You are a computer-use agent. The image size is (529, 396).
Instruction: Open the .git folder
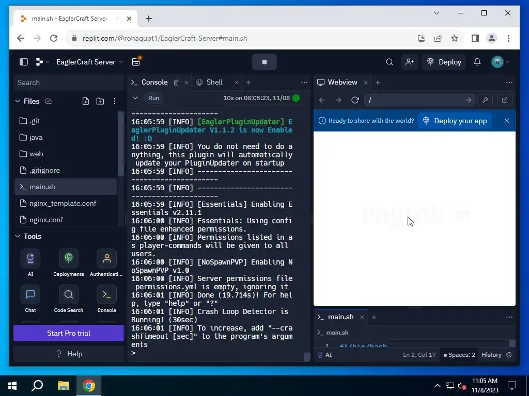click(x=66, y=121)
